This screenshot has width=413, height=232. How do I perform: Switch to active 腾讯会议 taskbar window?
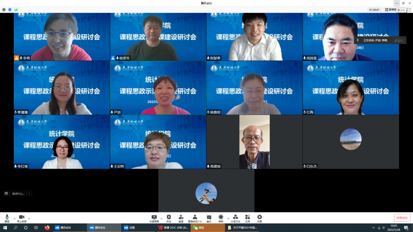coord(104,228)
